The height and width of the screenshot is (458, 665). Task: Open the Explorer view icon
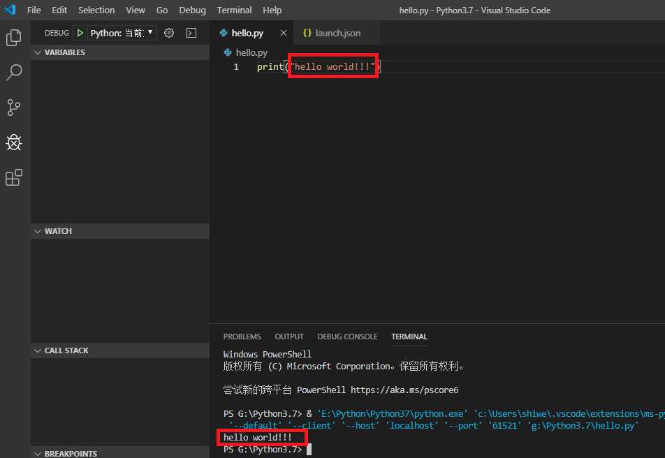click(x=13, y=37)
